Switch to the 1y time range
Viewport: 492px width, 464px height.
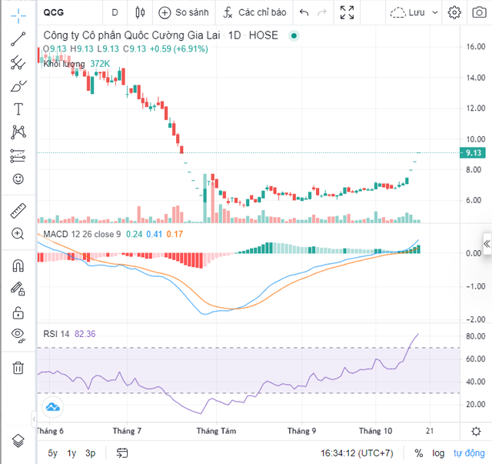71,453
